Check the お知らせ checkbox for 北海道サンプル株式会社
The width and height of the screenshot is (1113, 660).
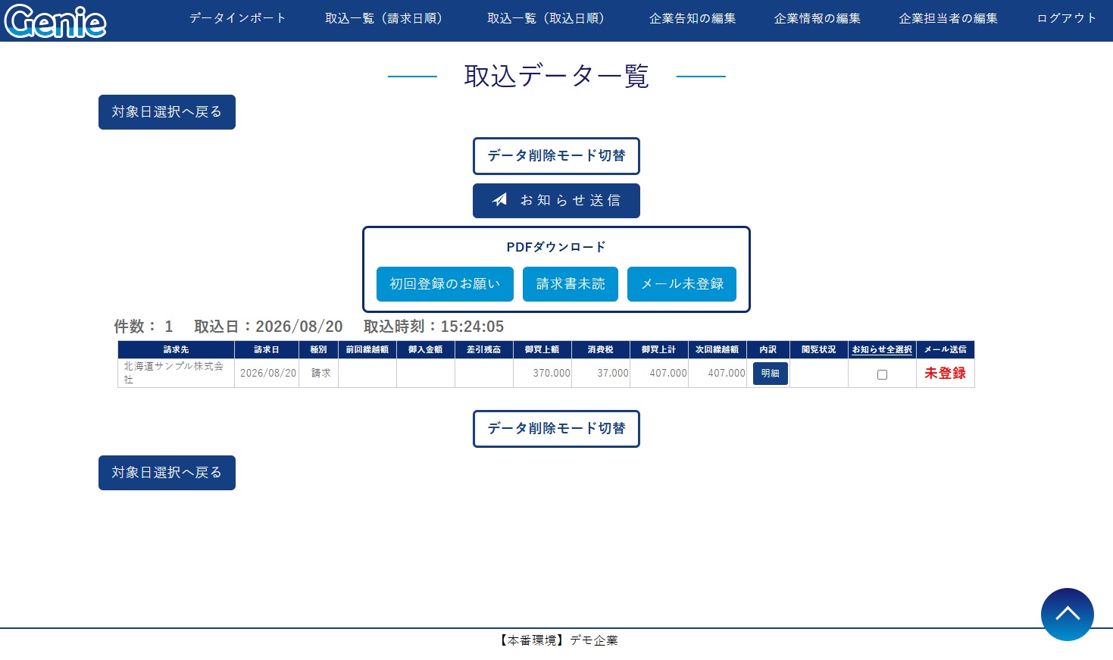(x=882, y=374)
